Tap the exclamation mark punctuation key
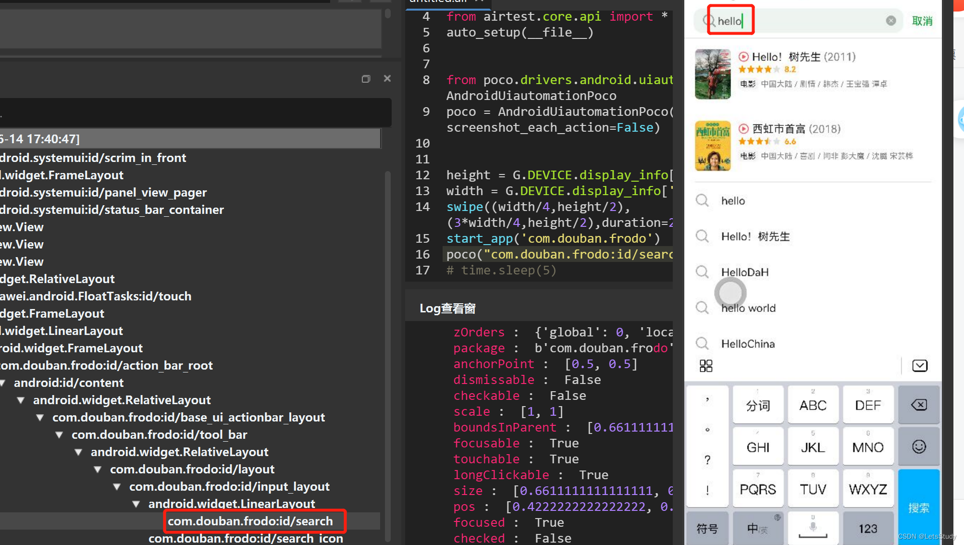Screen dimensions: 964x545 tap(707, 490)
